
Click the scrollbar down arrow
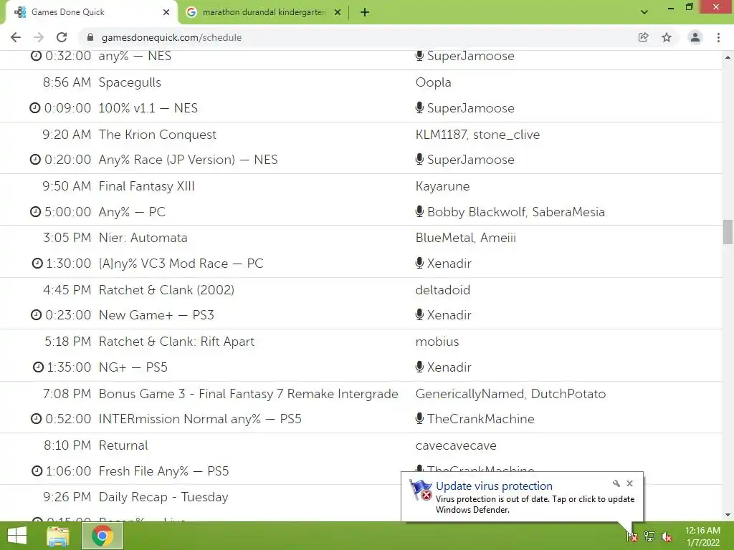(x=728, y=515)
